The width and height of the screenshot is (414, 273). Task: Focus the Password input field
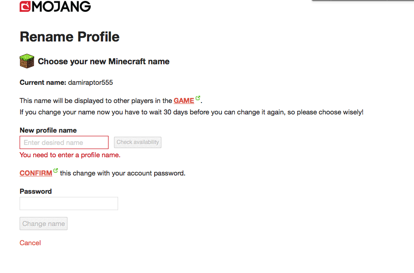point(69,204)
